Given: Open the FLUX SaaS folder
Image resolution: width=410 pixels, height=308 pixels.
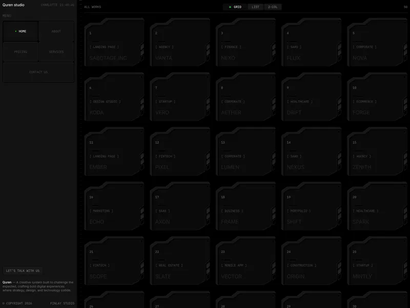Looking at the screenshot, I should [x=312, y=43].
